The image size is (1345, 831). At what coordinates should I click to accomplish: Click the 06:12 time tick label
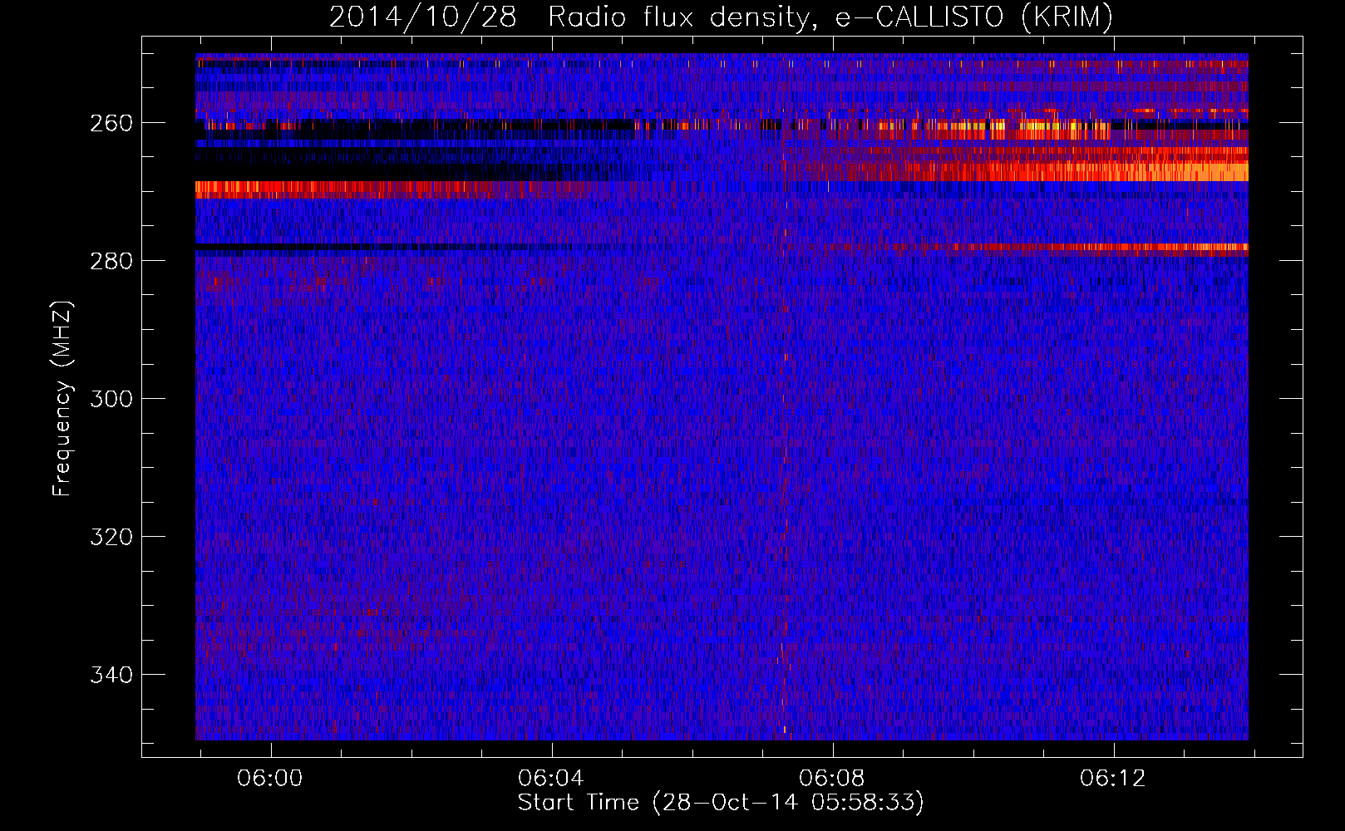pyautogui.click(x=1113, y=779)
